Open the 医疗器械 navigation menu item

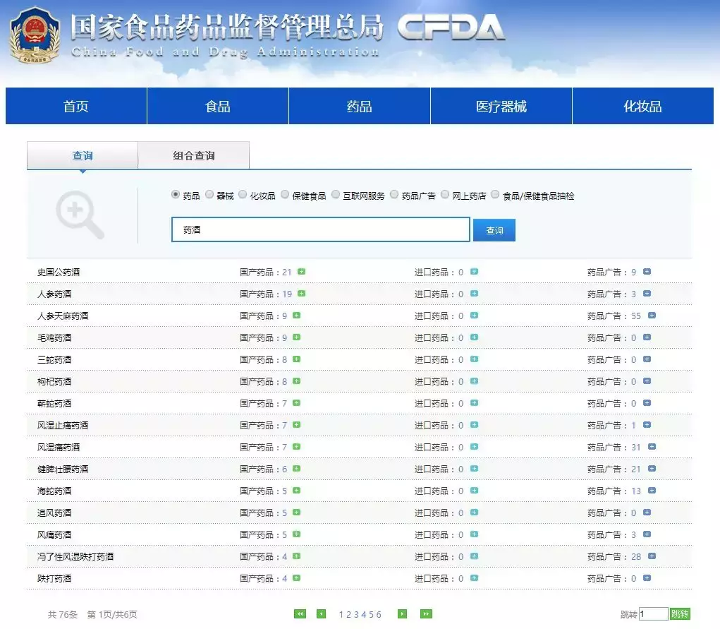pos(501,106)
